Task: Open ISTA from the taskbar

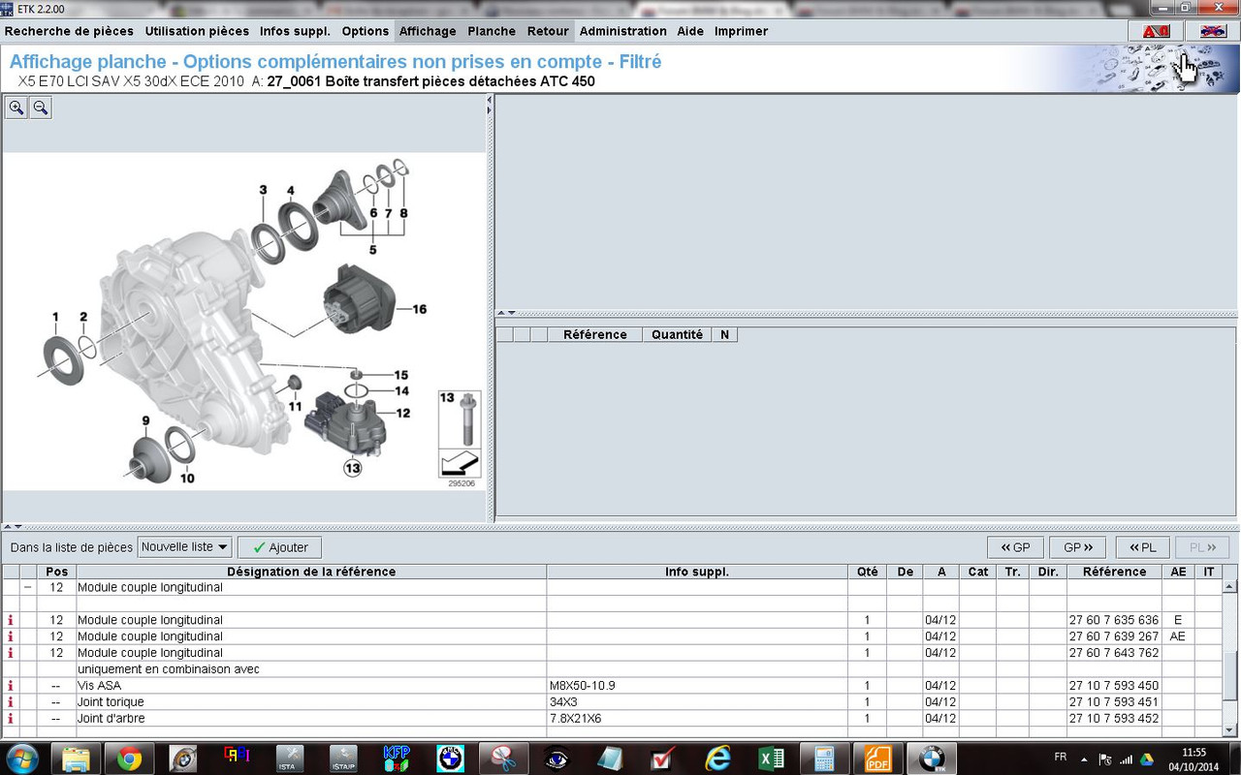Action: (291, 758)
